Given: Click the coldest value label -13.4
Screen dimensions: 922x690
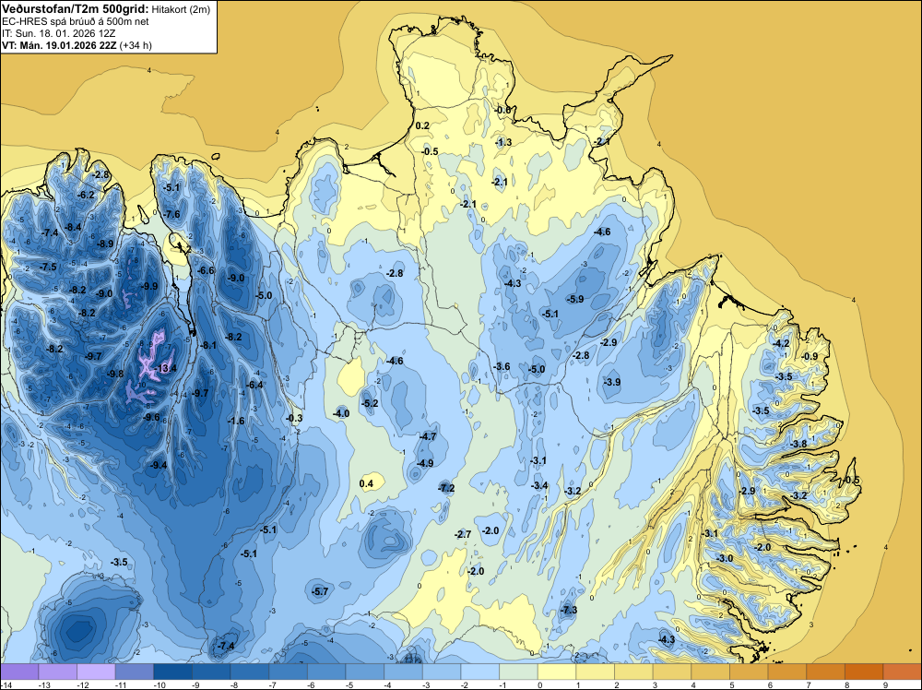Looking at the screenshot, I should 165,368.
